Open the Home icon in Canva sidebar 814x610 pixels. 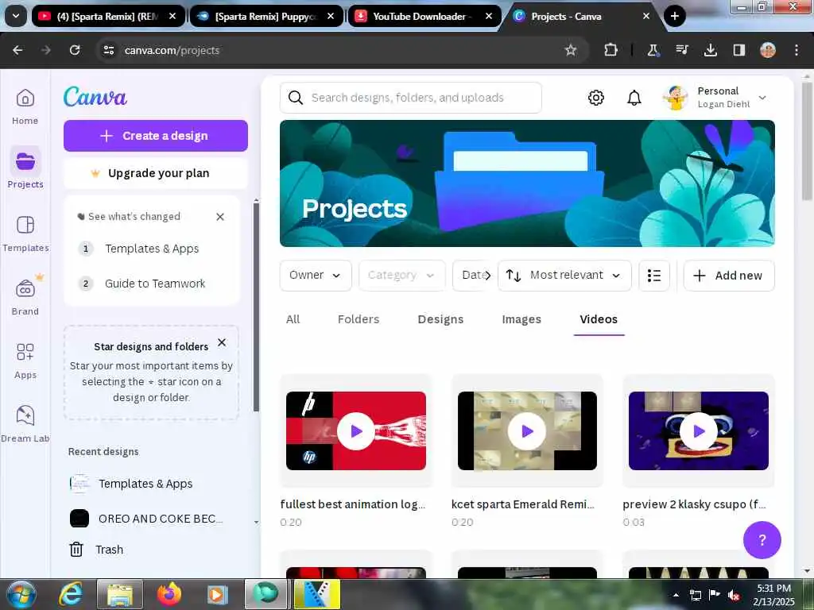pos(25,98)
